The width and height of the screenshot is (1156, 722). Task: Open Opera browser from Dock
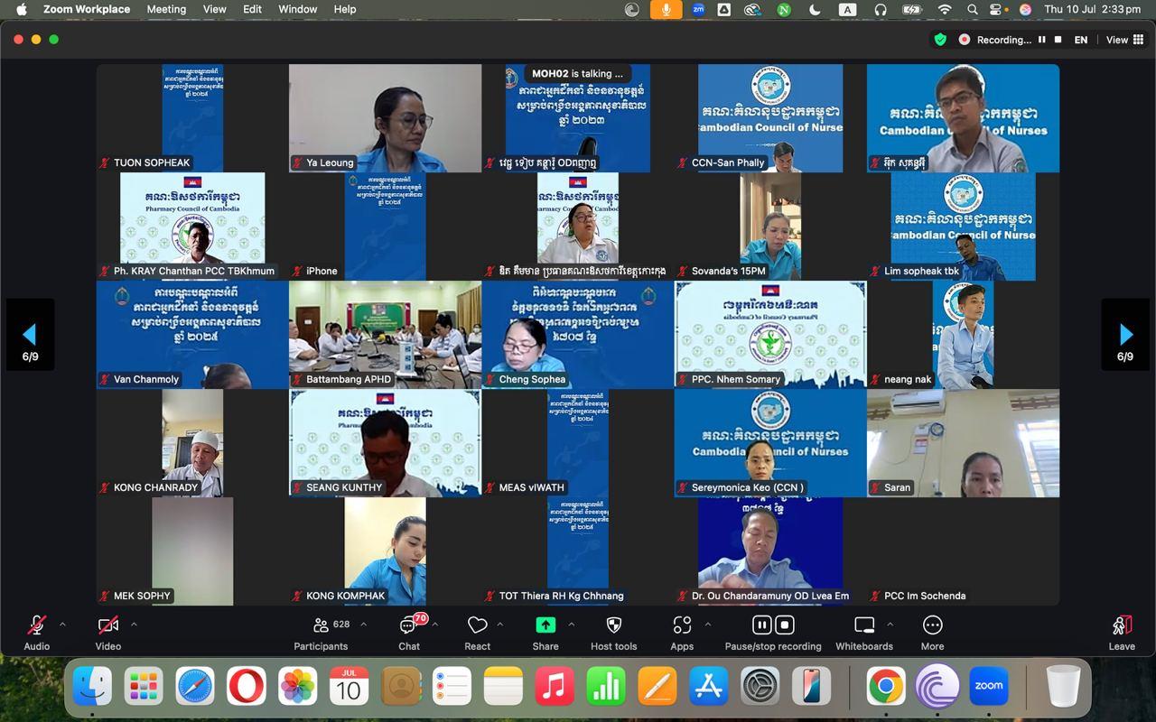[247, 687]
